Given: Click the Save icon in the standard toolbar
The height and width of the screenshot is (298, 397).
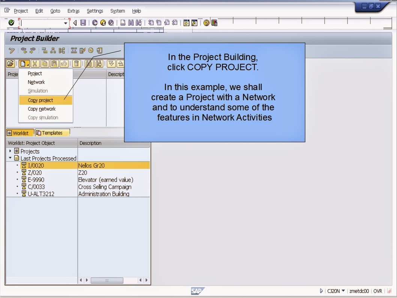Looking at the screenshot, I should coord(84,23).
